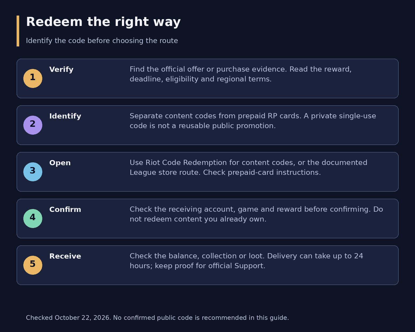Click the text about prepaid RP cards
The width and height of the screenshot is (415, 332).
click(x=253, y=121)
